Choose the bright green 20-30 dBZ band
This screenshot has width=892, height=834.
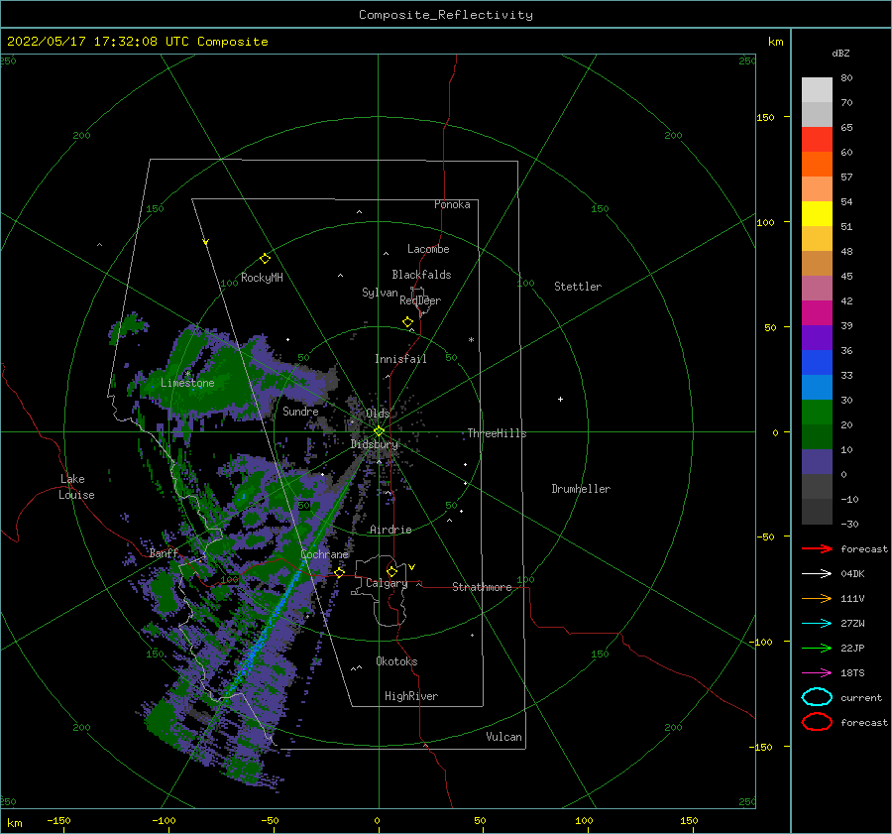pyautogui.click(x=817, y=413)
